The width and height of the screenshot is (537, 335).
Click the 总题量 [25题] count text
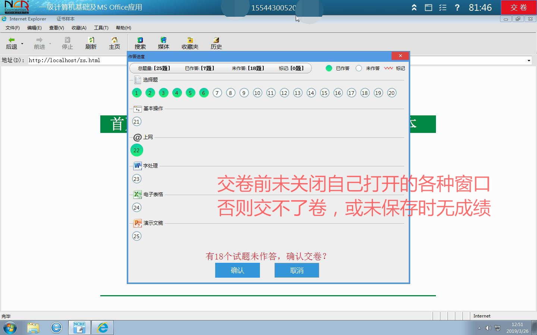click(x=154, y=68)
